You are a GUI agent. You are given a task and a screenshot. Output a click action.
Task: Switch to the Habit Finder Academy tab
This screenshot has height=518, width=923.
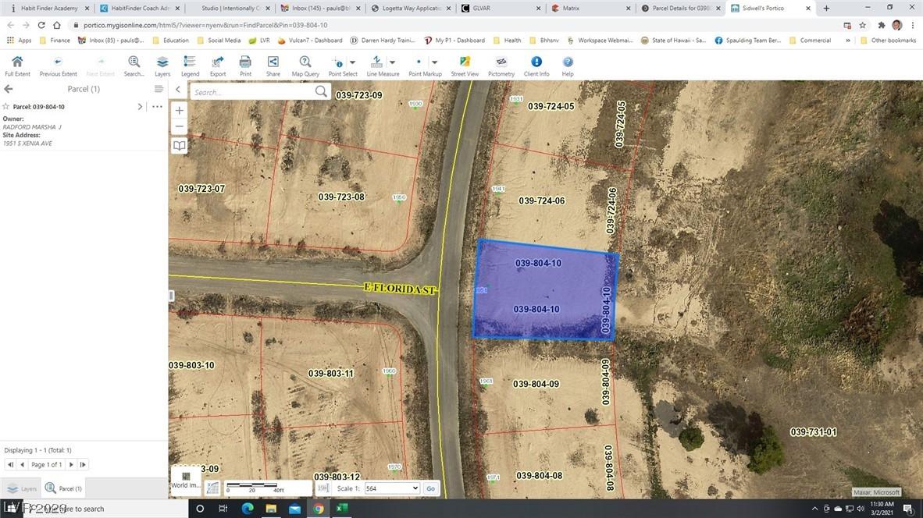[49, 9]
